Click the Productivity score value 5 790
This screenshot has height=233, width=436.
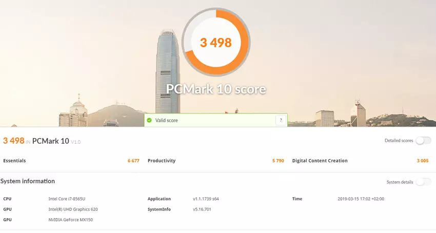tap(278, 161)
